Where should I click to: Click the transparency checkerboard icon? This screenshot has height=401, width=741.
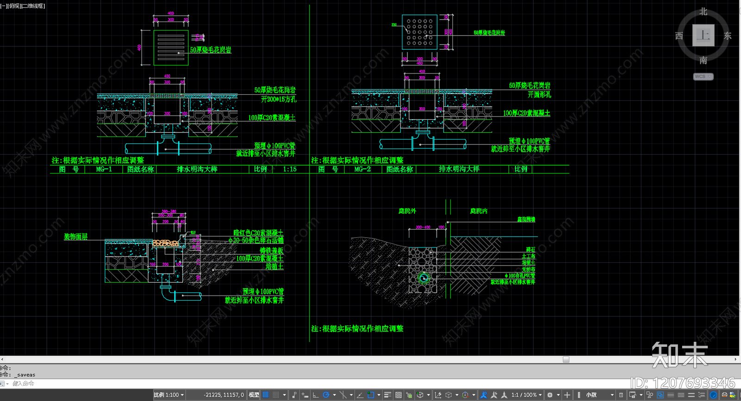click(398, 395)
